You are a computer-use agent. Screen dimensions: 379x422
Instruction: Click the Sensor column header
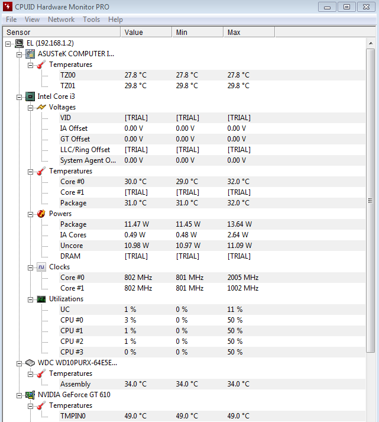click(x=61, y=33)
